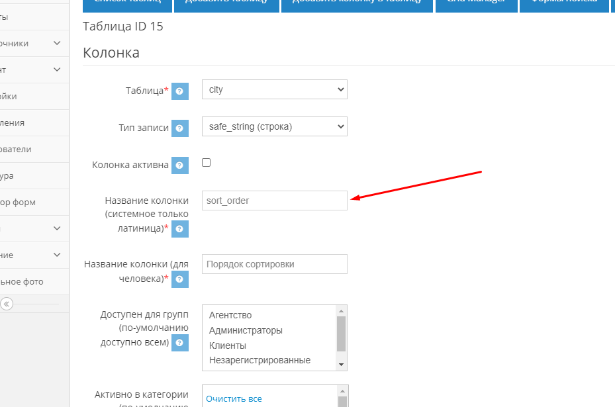Image resolution: width=615 pixels, height=407 pixels.
Task: Focus the Порядок сортировки input field
Action: [x=274, y=264]
